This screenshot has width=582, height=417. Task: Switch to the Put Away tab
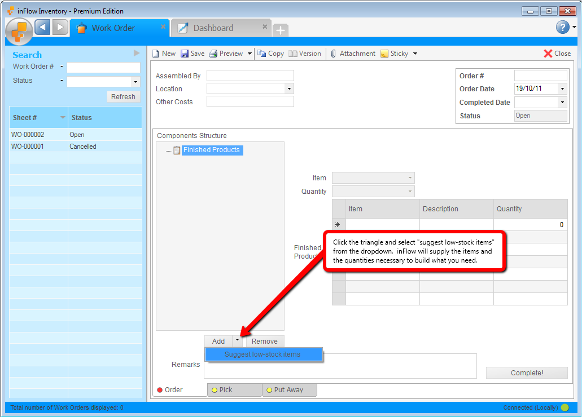click(x=290, y=389)
